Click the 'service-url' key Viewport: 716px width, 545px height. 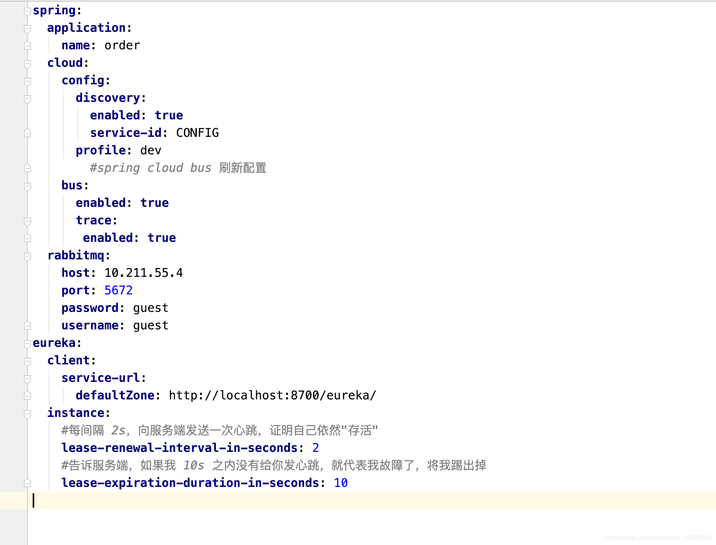point(101,378)
